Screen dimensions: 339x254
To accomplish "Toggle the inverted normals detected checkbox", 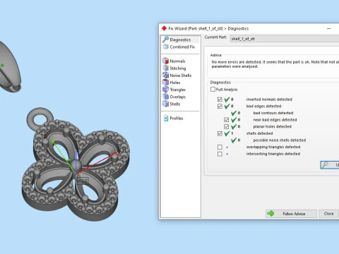I will click(220, 99).
